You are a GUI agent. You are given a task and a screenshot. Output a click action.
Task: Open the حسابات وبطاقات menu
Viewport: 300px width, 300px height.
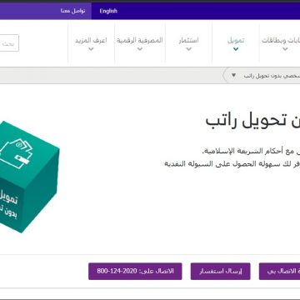point(281,40)
